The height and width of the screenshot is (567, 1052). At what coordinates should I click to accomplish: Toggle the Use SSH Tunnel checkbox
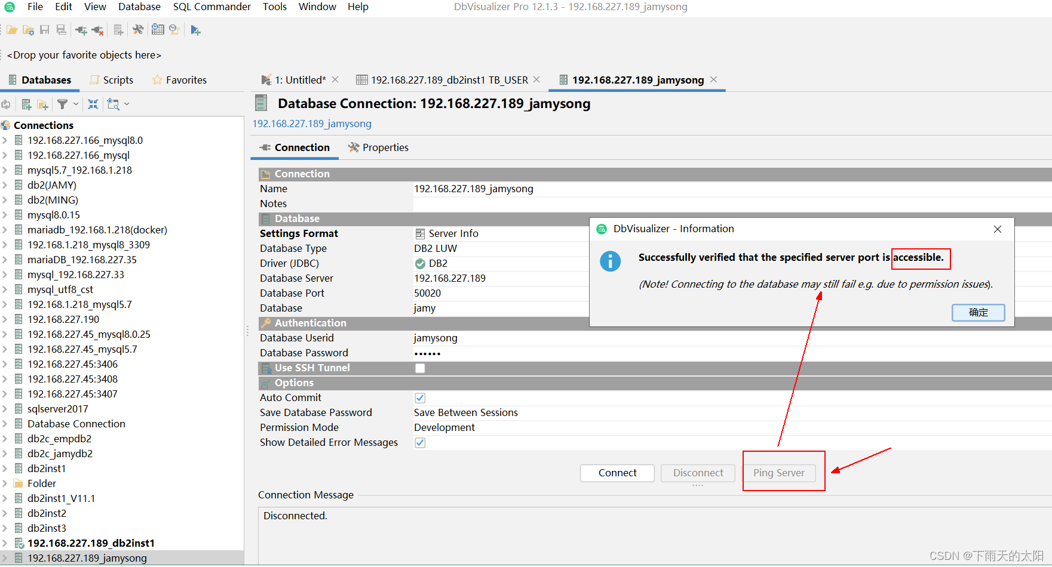[x=420, y=368]
